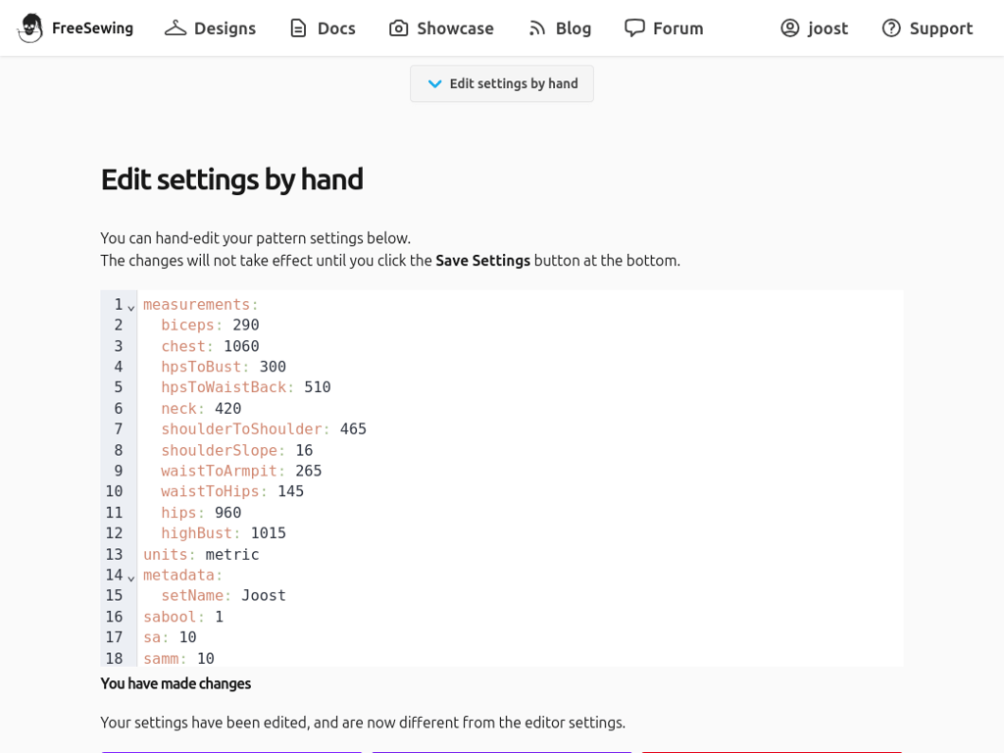Screen dimensions: 1004x753
Task: Visit the Forum link
Action: pos(664,28)
